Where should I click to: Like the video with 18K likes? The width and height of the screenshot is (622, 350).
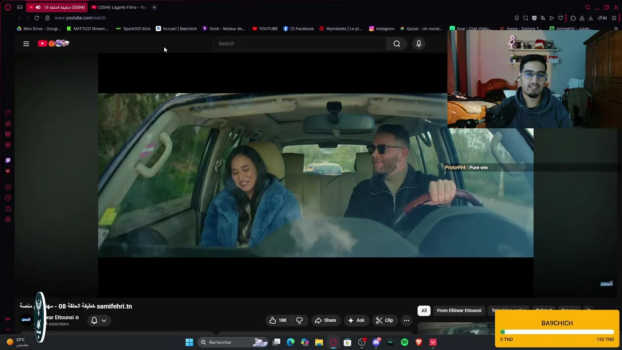point(278,320)
